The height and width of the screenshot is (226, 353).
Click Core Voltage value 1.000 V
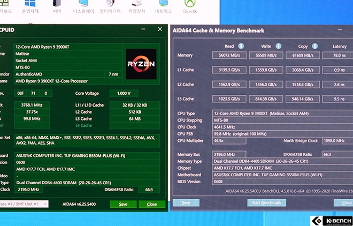coord(124,93)
